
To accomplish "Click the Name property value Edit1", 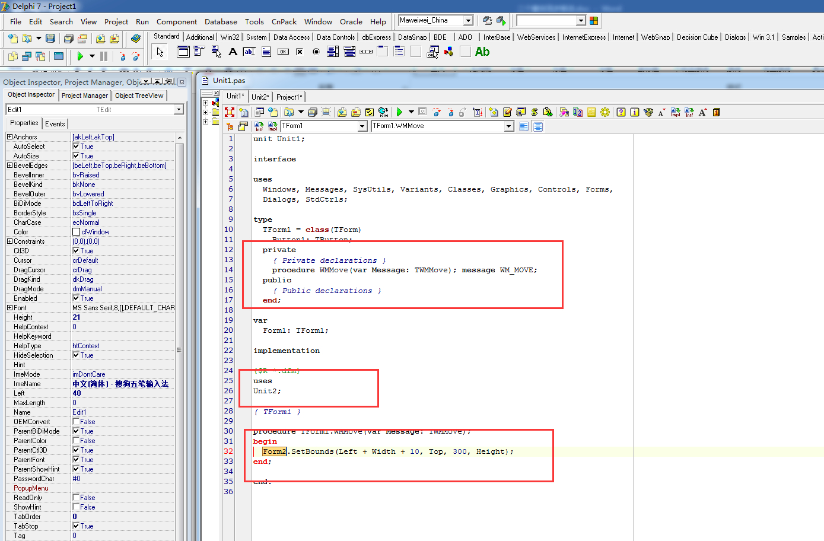I will point(123,412).
